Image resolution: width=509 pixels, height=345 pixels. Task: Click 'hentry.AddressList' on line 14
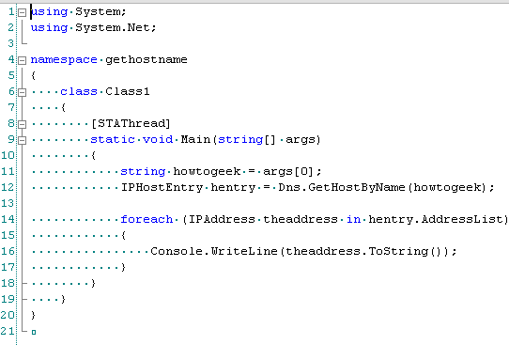[436, 219]
